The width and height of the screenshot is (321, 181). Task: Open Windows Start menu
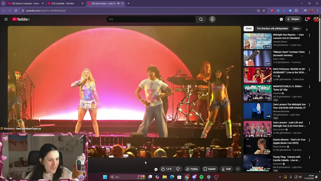(x=105, y=177)
